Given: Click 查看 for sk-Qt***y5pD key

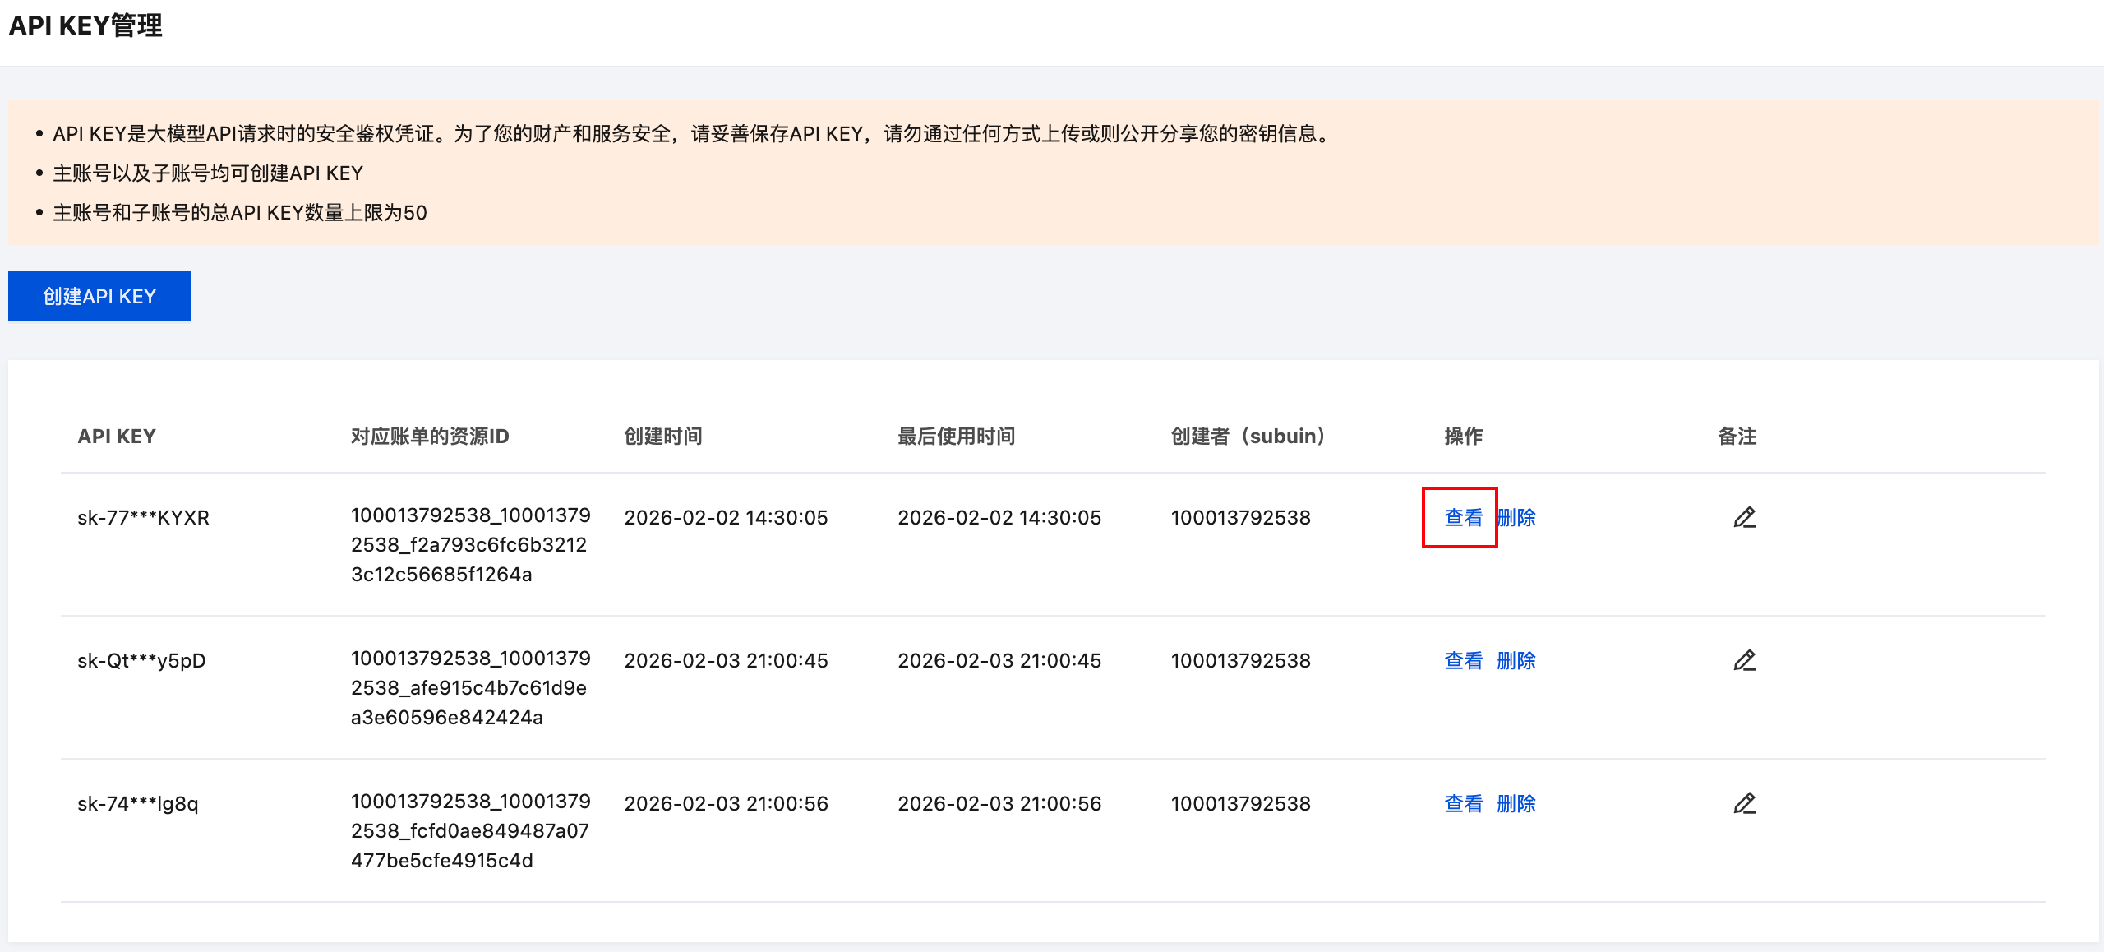Looking at the screenshot, I should tap(1463, 660).
